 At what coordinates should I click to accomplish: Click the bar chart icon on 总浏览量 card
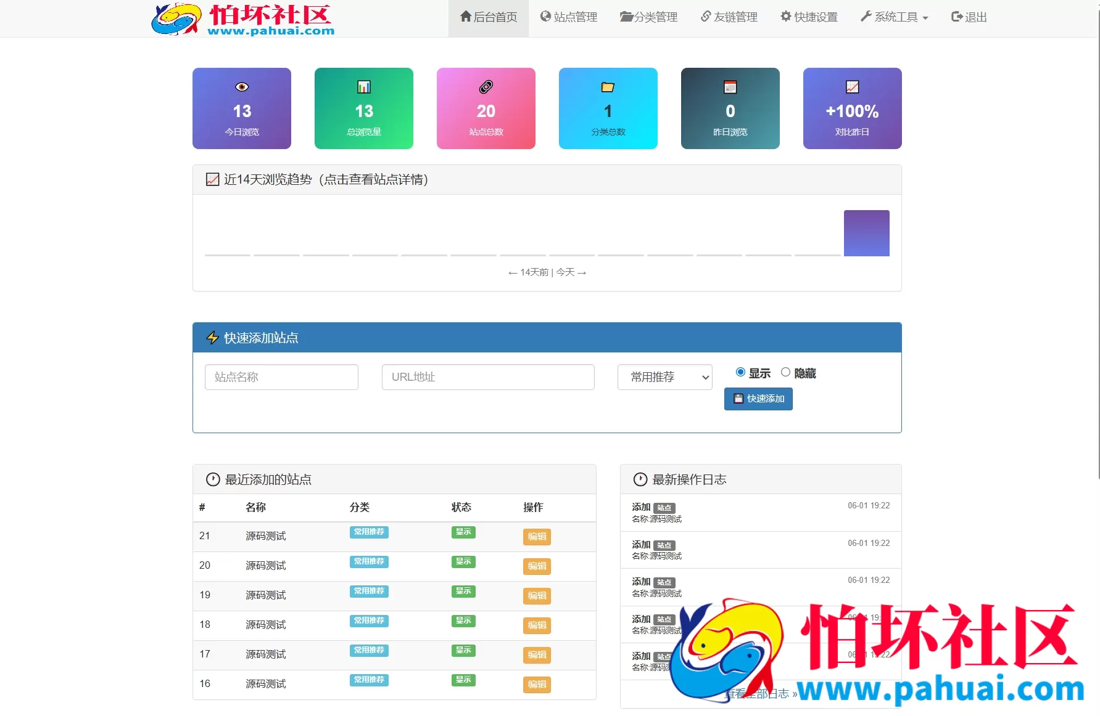[364, 87]
